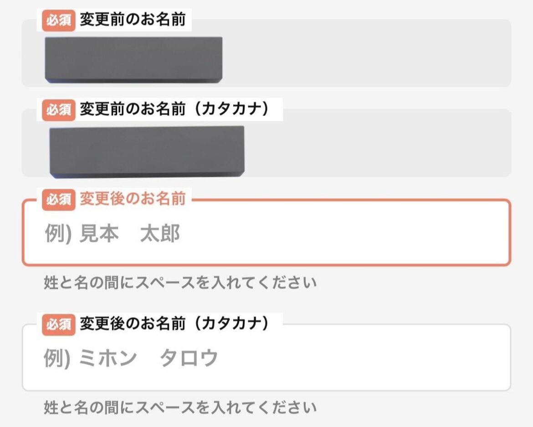Focus the 変更後のお名前 input field

coord(319,234)
